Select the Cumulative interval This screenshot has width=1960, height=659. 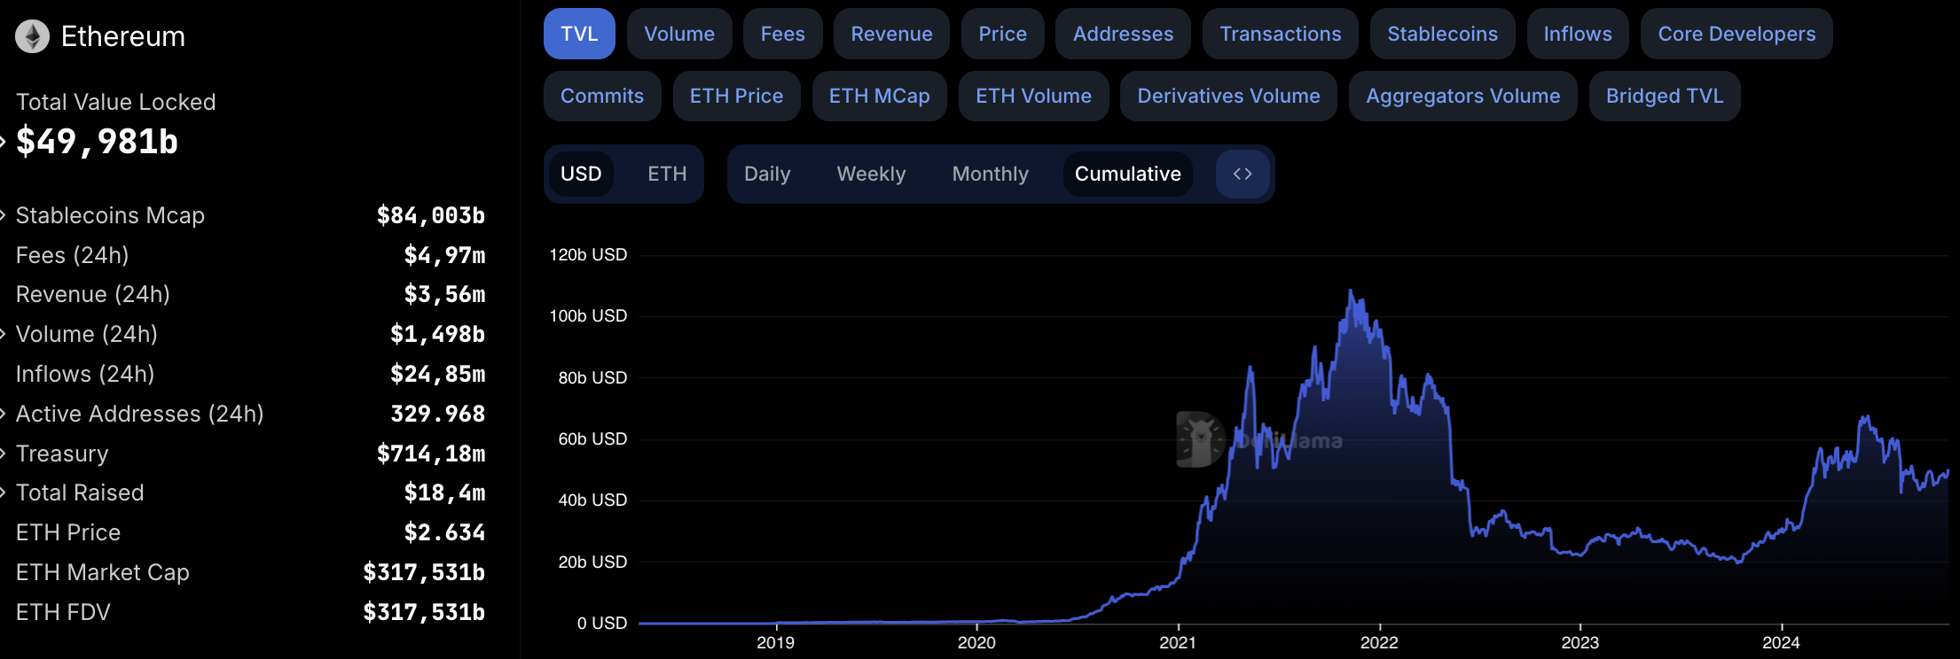1128,174
